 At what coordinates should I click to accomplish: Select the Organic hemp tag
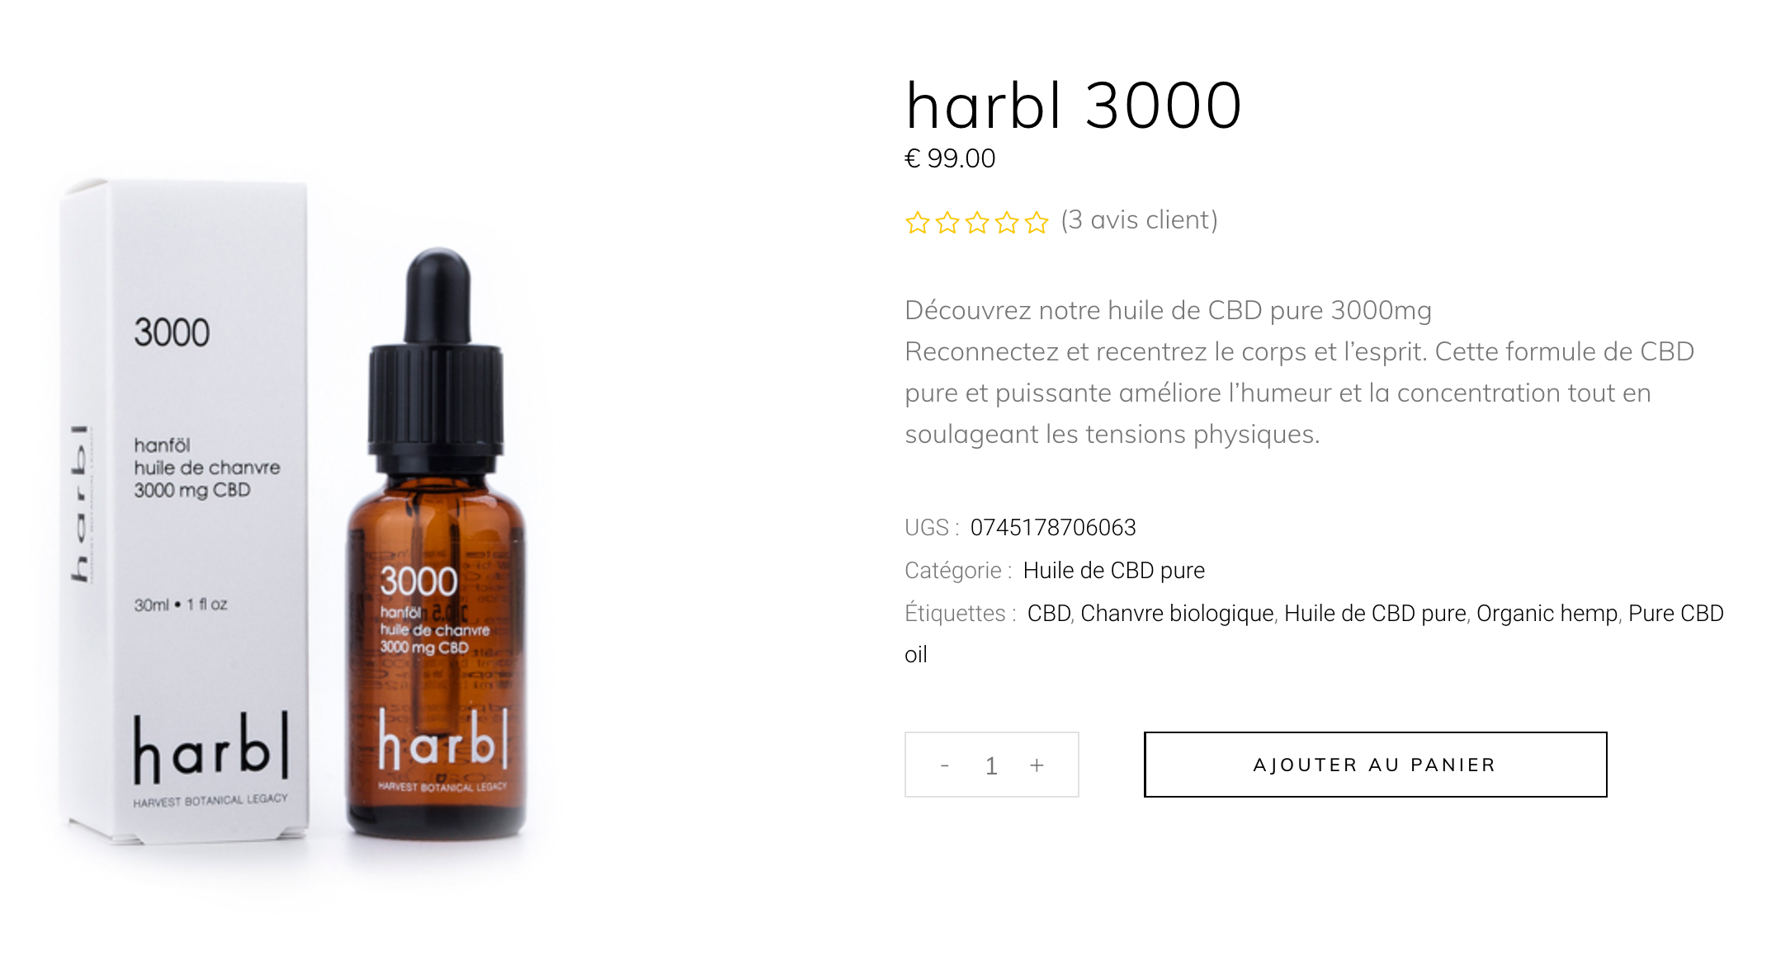pyautogui.click(x=1547, y=614)
